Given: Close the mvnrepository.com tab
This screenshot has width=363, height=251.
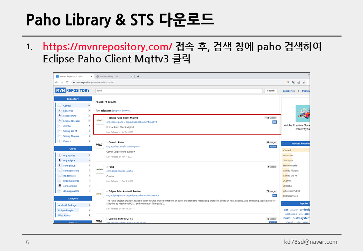Looking at the screenshot, I should 132,76.
